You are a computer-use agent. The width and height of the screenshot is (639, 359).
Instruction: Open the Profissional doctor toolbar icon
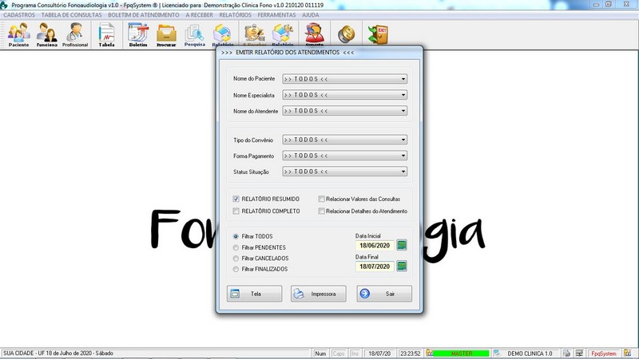click(x=75, y=34)
